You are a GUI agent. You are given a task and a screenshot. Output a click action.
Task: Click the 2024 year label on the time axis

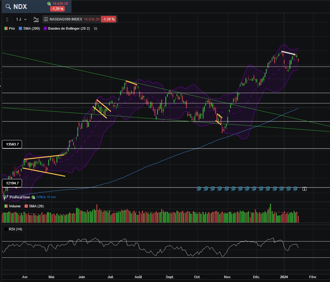[x=284, y=277]
